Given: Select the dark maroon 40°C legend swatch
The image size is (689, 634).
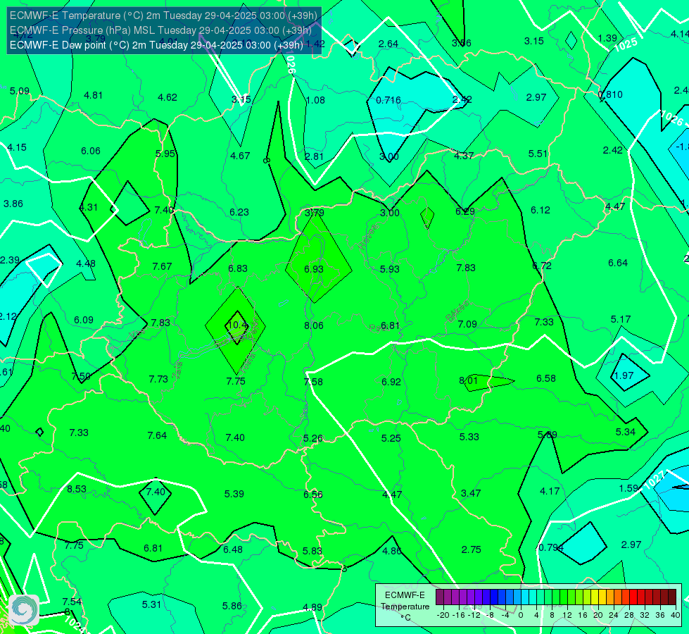Looking at the screenshot, I should 672,597.
